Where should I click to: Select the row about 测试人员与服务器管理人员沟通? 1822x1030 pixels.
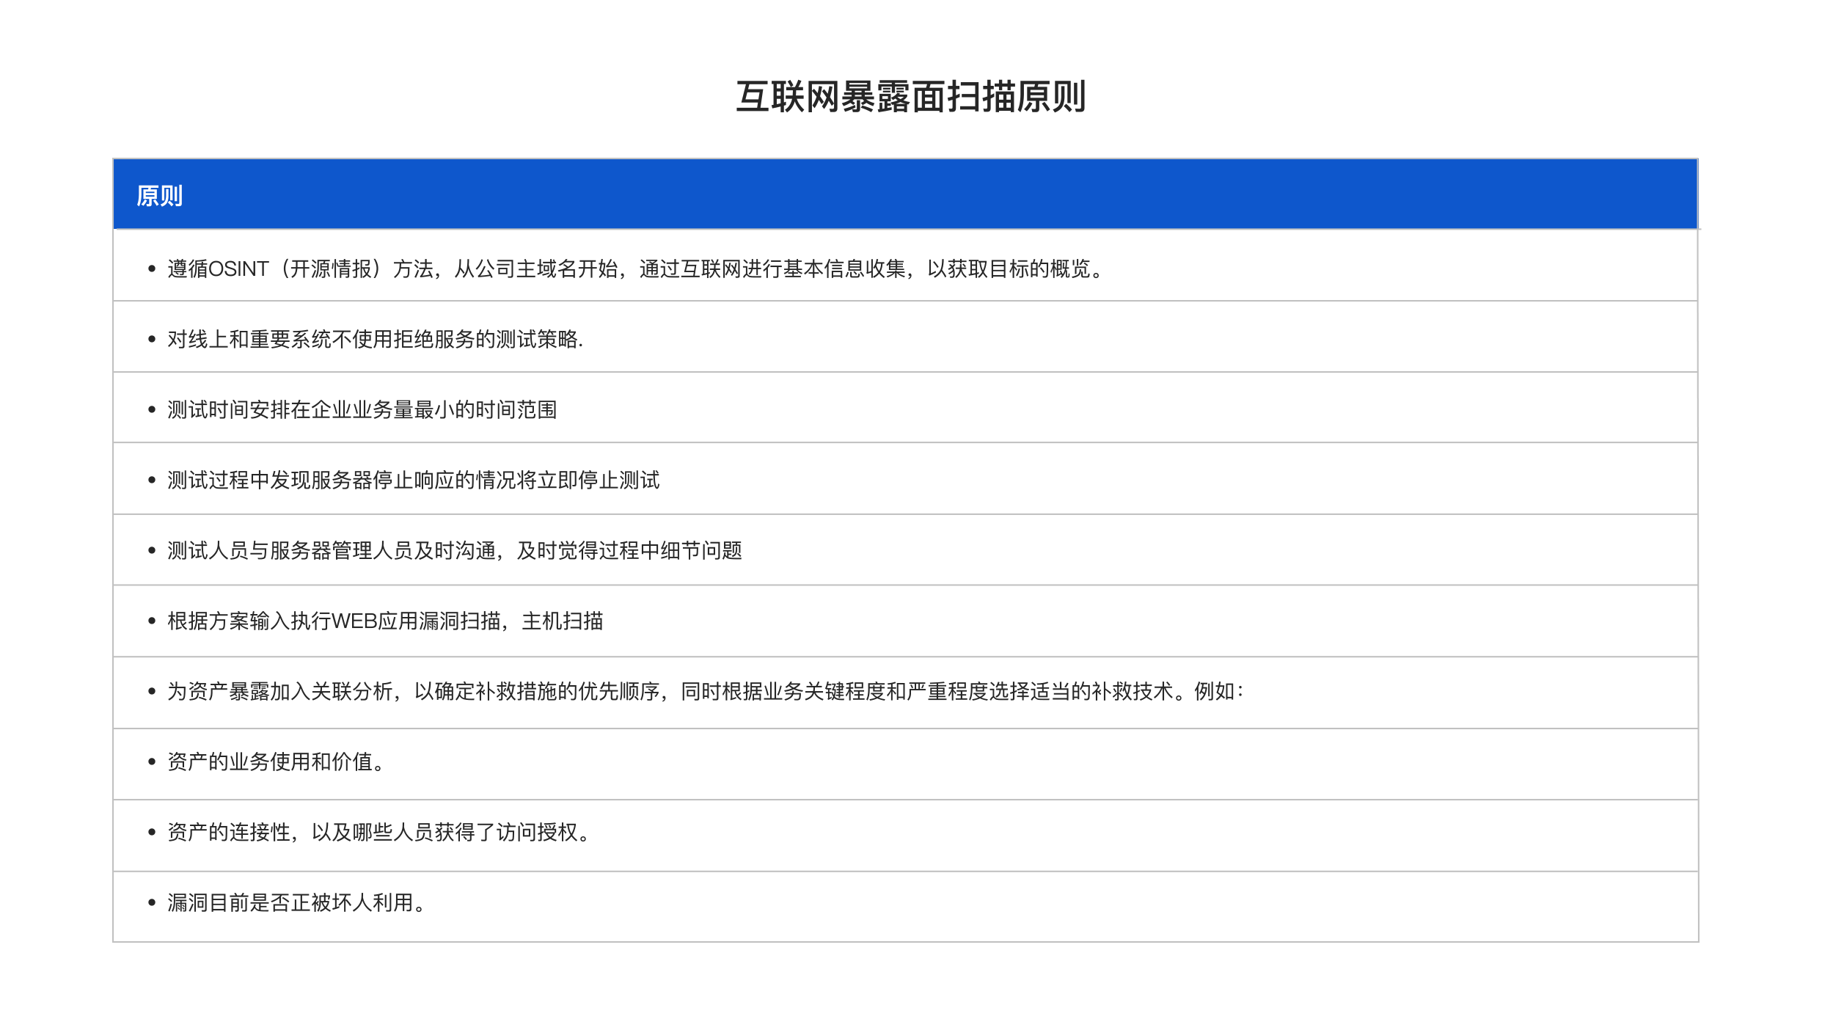click(x=454, y=551)
